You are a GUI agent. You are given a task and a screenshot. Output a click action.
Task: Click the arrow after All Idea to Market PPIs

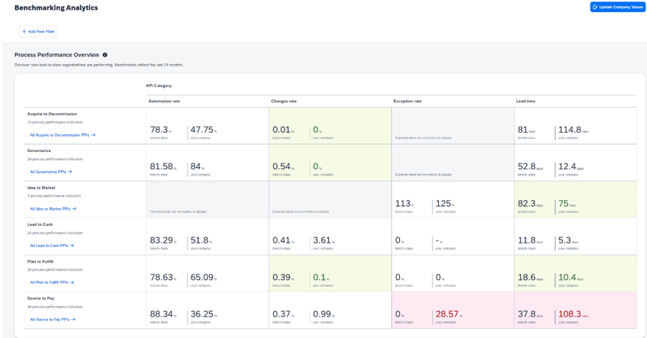point(74,208)
